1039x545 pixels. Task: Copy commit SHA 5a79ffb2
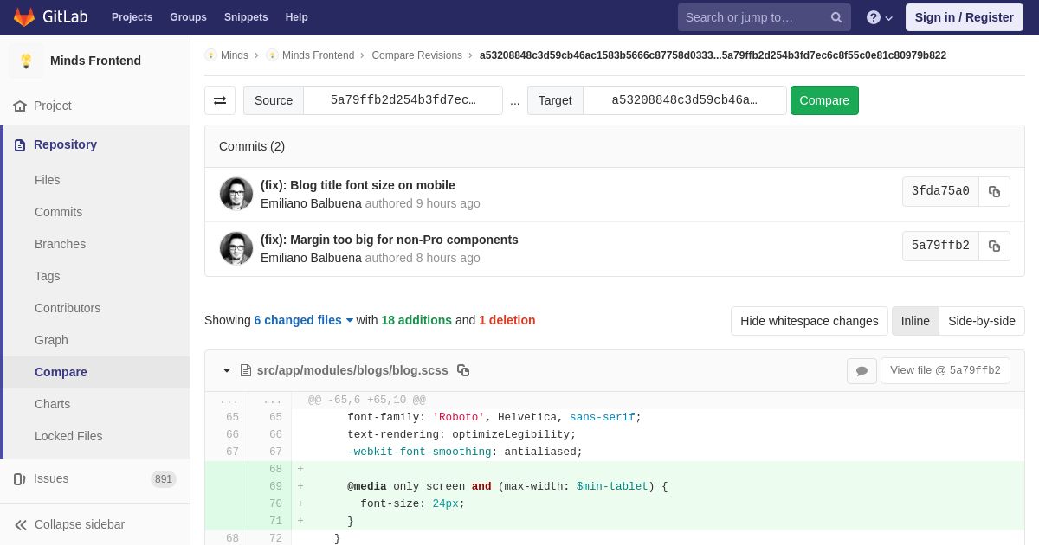coord(994,246)
